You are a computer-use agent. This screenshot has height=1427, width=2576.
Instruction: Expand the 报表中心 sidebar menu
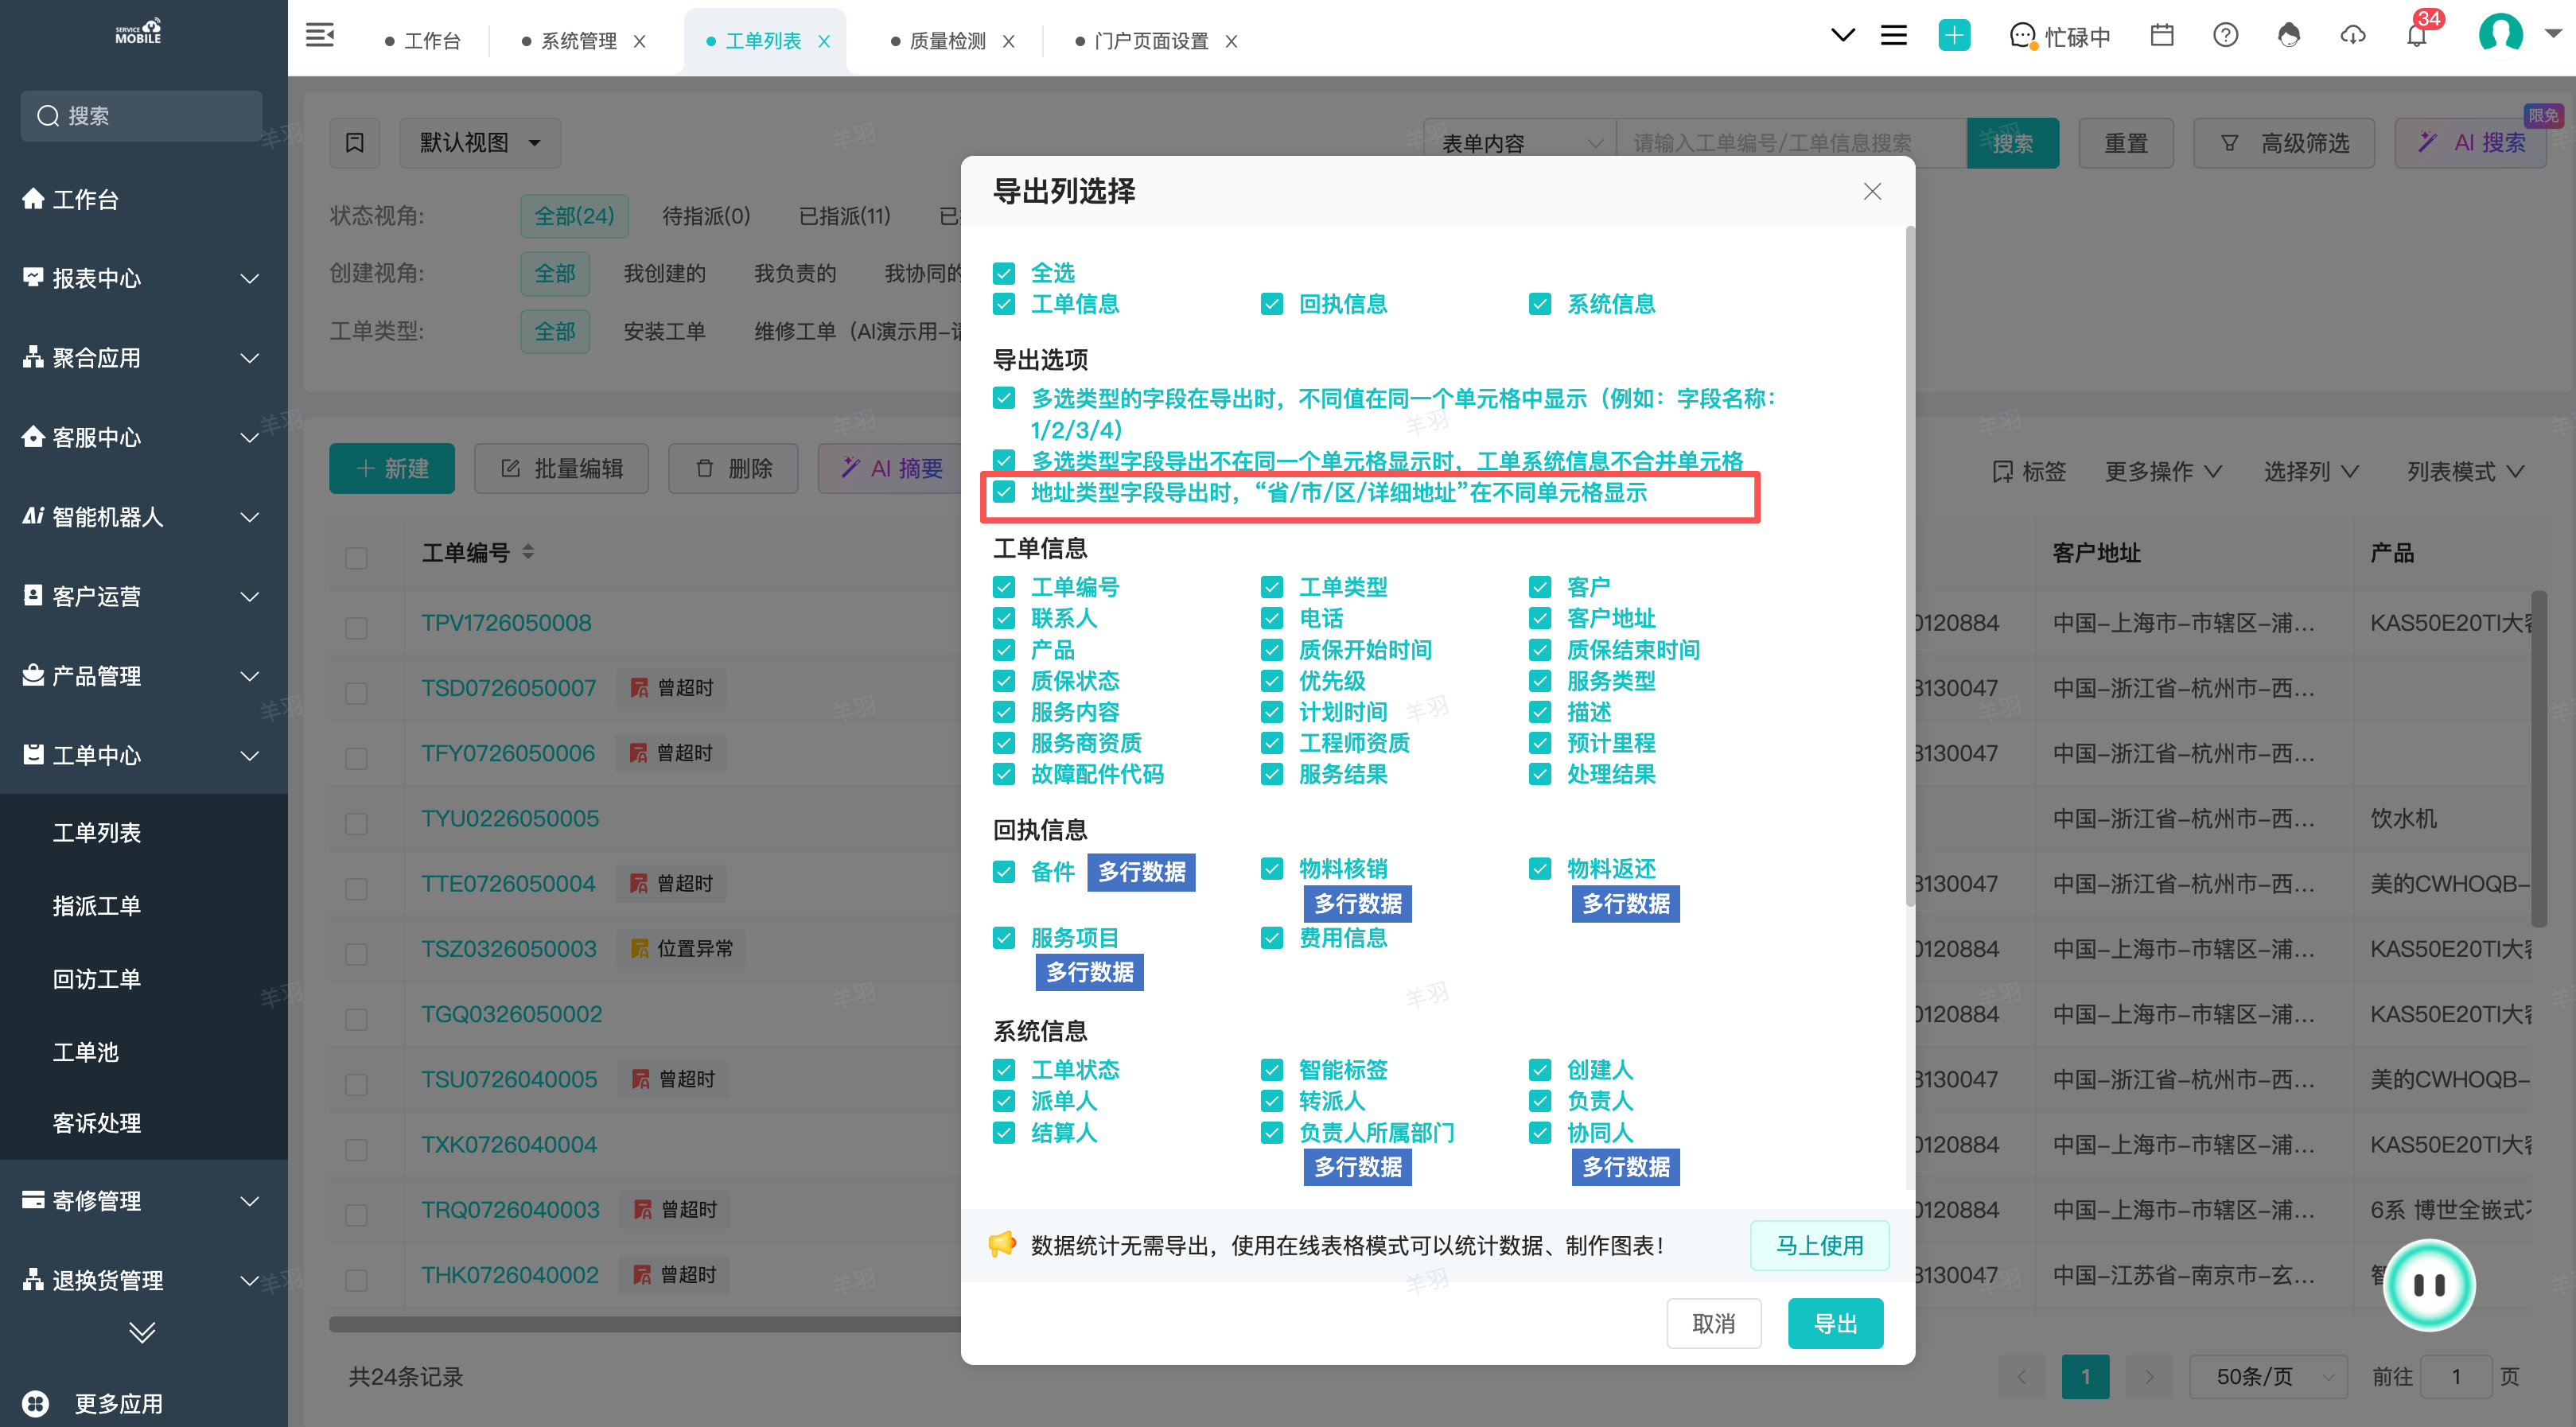tap(144, 278)
